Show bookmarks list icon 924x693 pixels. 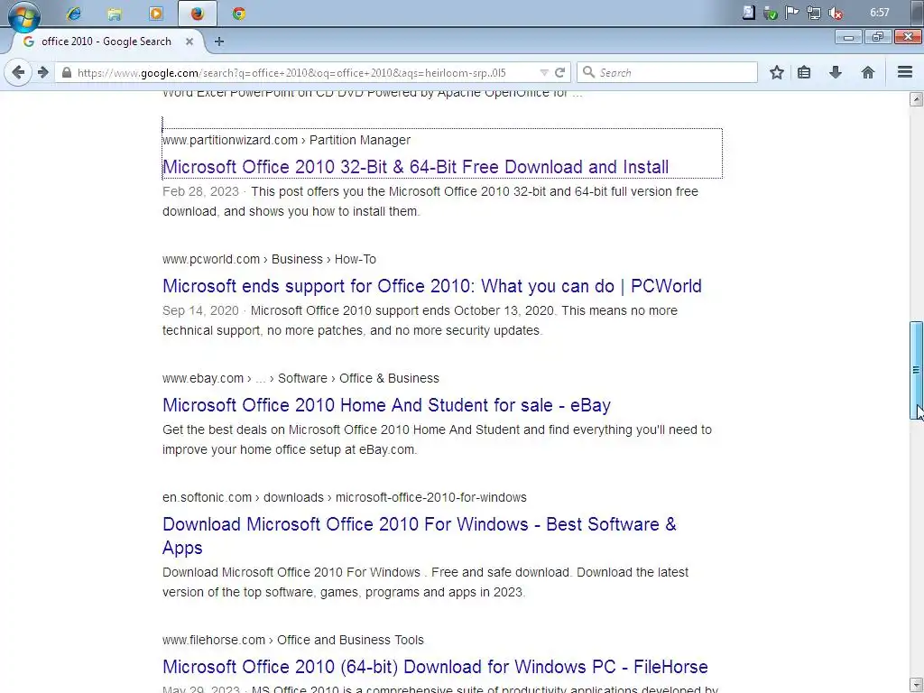tap(804, 72)
